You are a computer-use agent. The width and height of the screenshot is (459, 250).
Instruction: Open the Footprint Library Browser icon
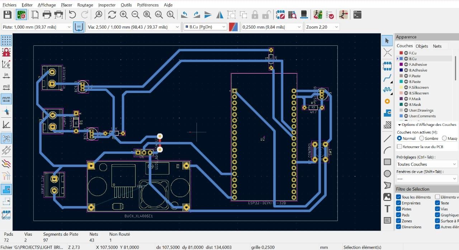(292, 15)
